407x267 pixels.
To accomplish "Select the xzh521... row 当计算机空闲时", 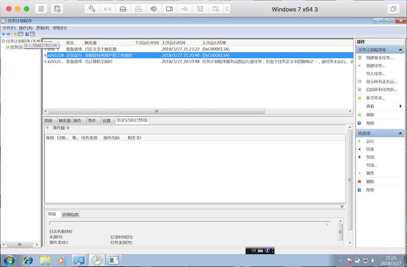I will click(x=199, y=61).
